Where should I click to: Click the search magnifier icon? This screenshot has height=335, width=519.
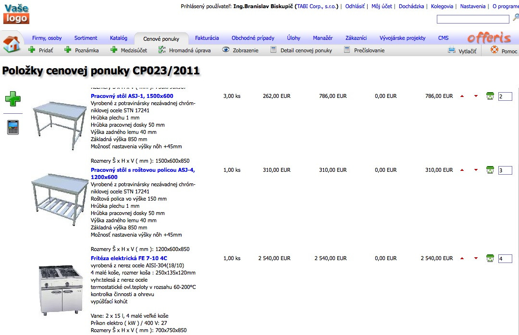coord(516,17)
